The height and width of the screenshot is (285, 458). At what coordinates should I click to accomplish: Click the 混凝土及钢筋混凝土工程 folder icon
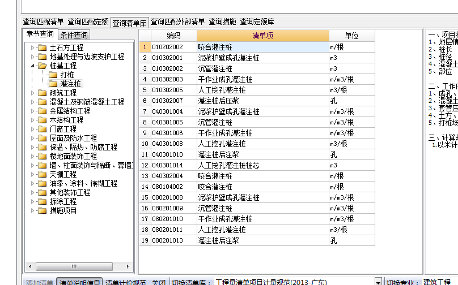point(42,102)
